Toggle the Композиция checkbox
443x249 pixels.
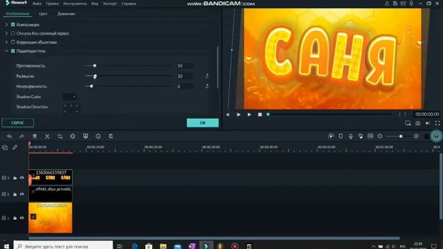click(x=13, y=25)
